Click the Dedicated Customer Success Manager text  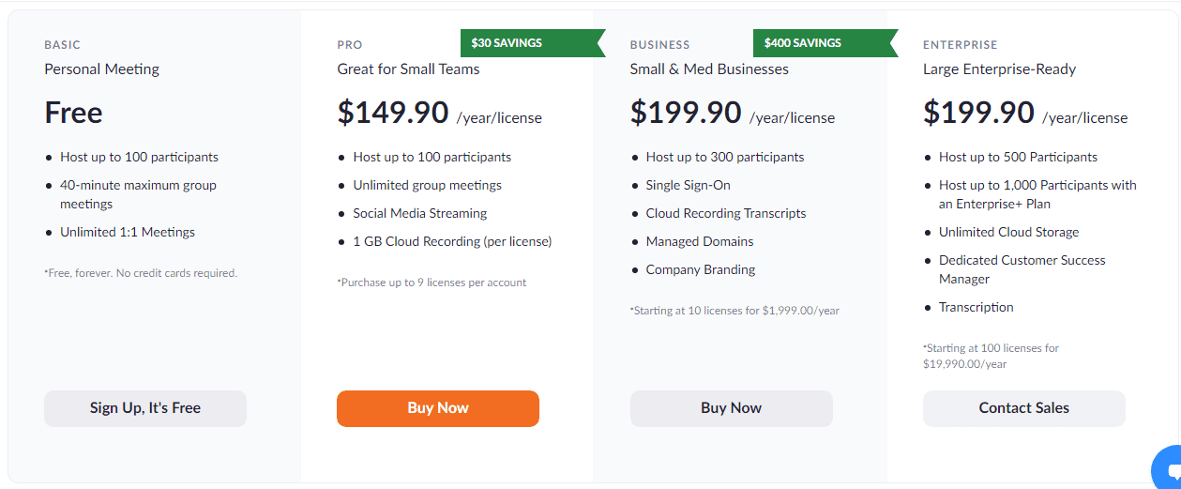tap(1022, 269)
